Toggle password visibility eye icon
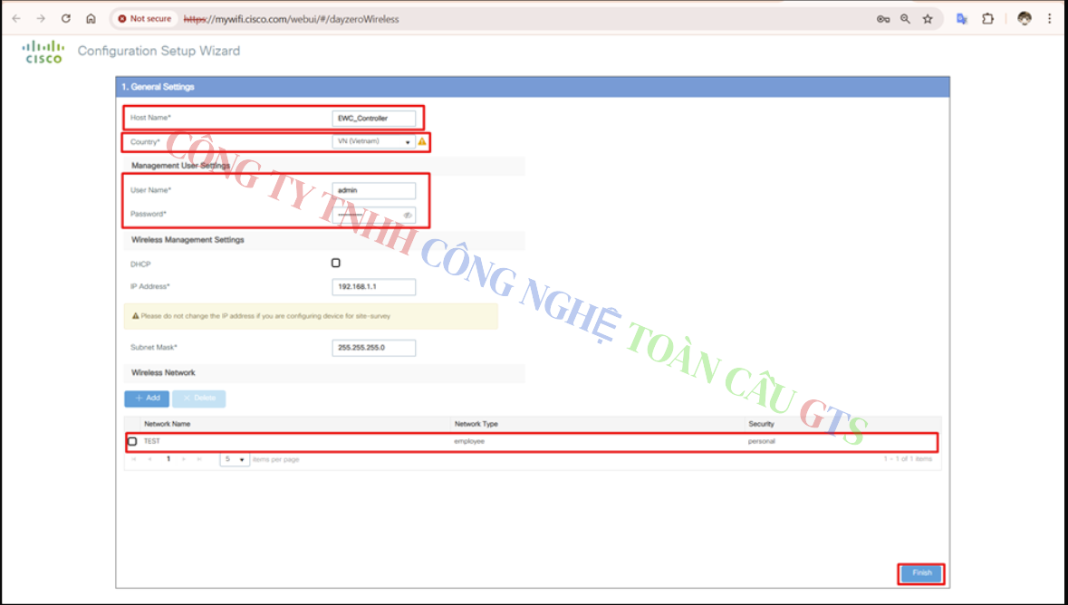The image size is (1068, 605). [x=408, y=215]
